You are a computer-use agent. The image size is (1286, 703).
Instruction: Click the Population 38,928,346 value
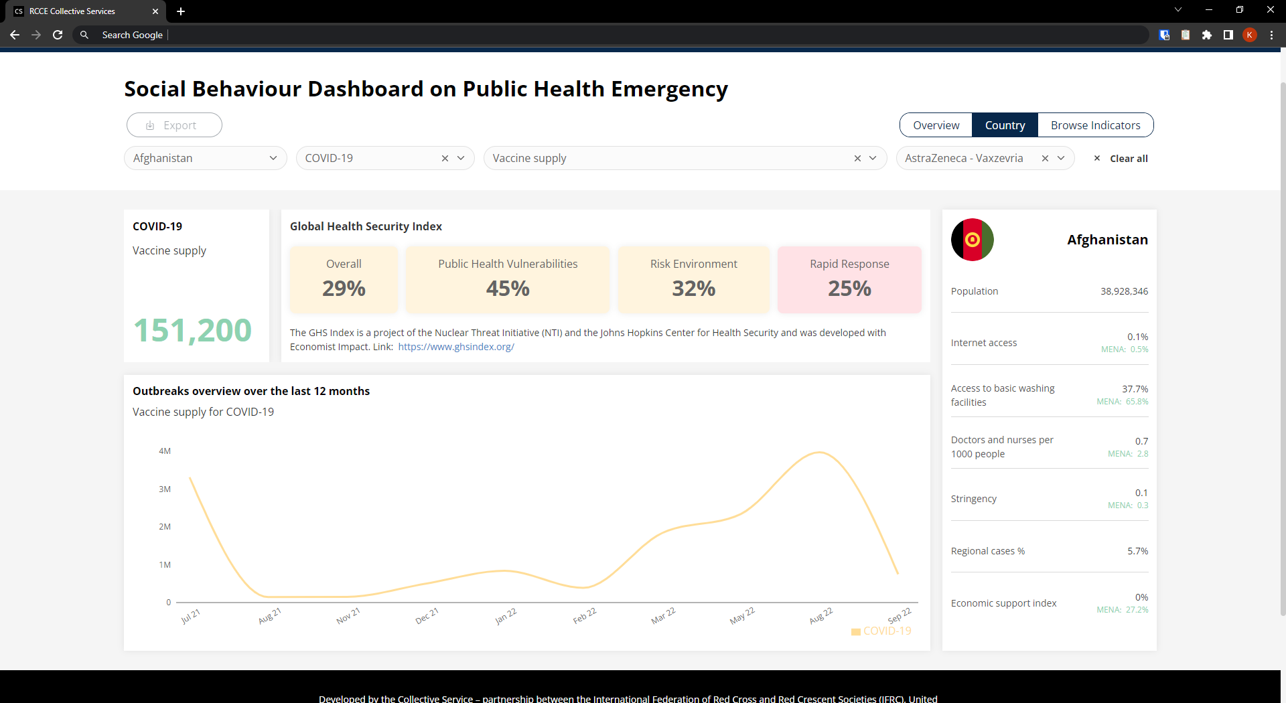1124,291
